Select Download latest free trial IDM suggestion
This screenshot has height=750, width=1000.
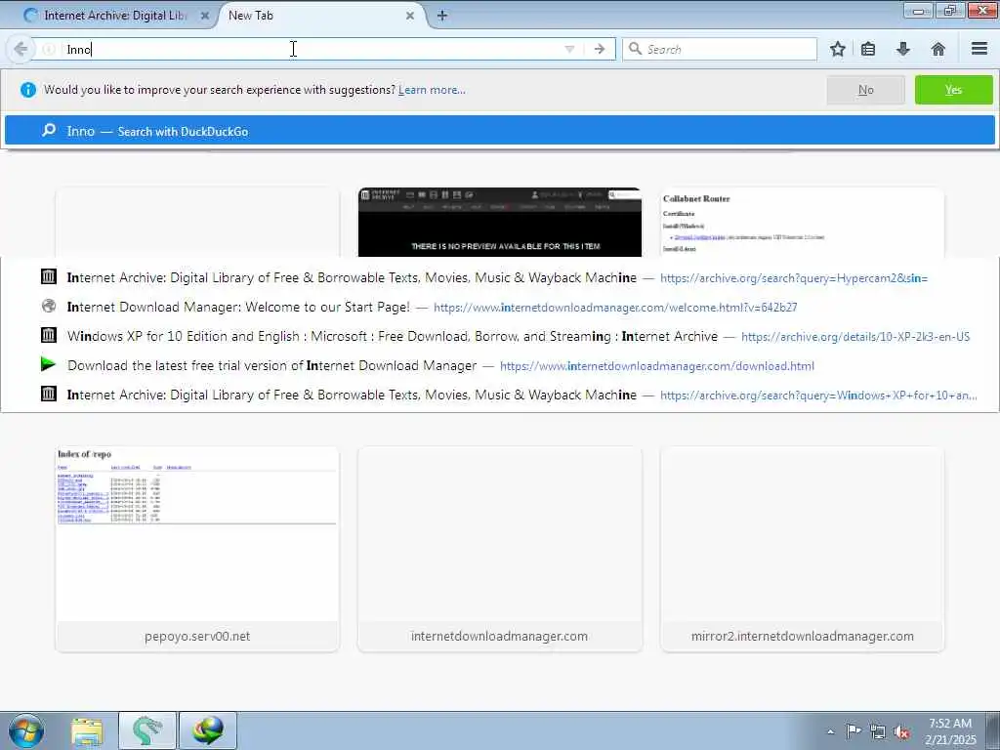(499, 365)
